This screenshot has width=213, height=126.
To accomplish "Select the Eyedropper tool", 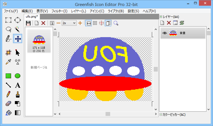I will tap(8, 62).
